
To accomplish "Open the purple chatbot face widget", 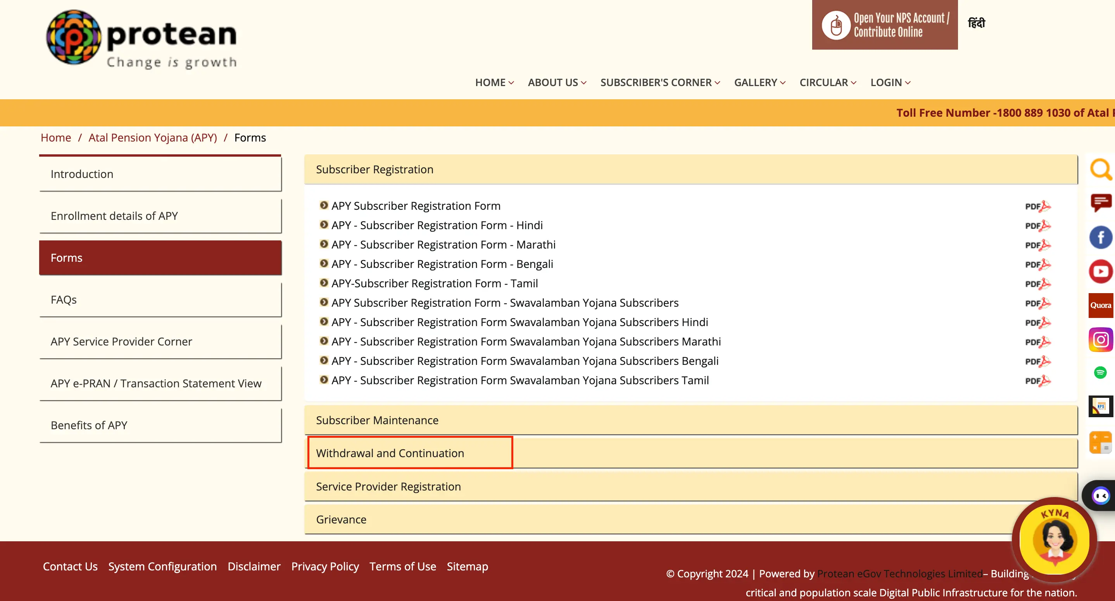I will (x=1101, y=496).
